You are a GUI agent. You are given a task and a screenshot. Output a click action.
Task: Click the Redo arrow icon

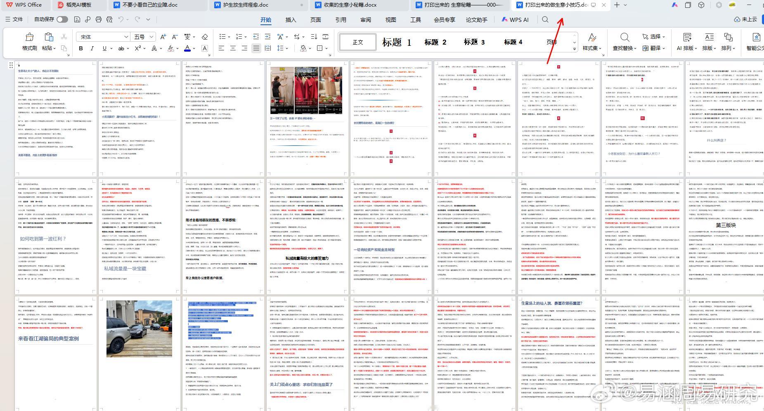pyautogui.click(x=137, y=19)
